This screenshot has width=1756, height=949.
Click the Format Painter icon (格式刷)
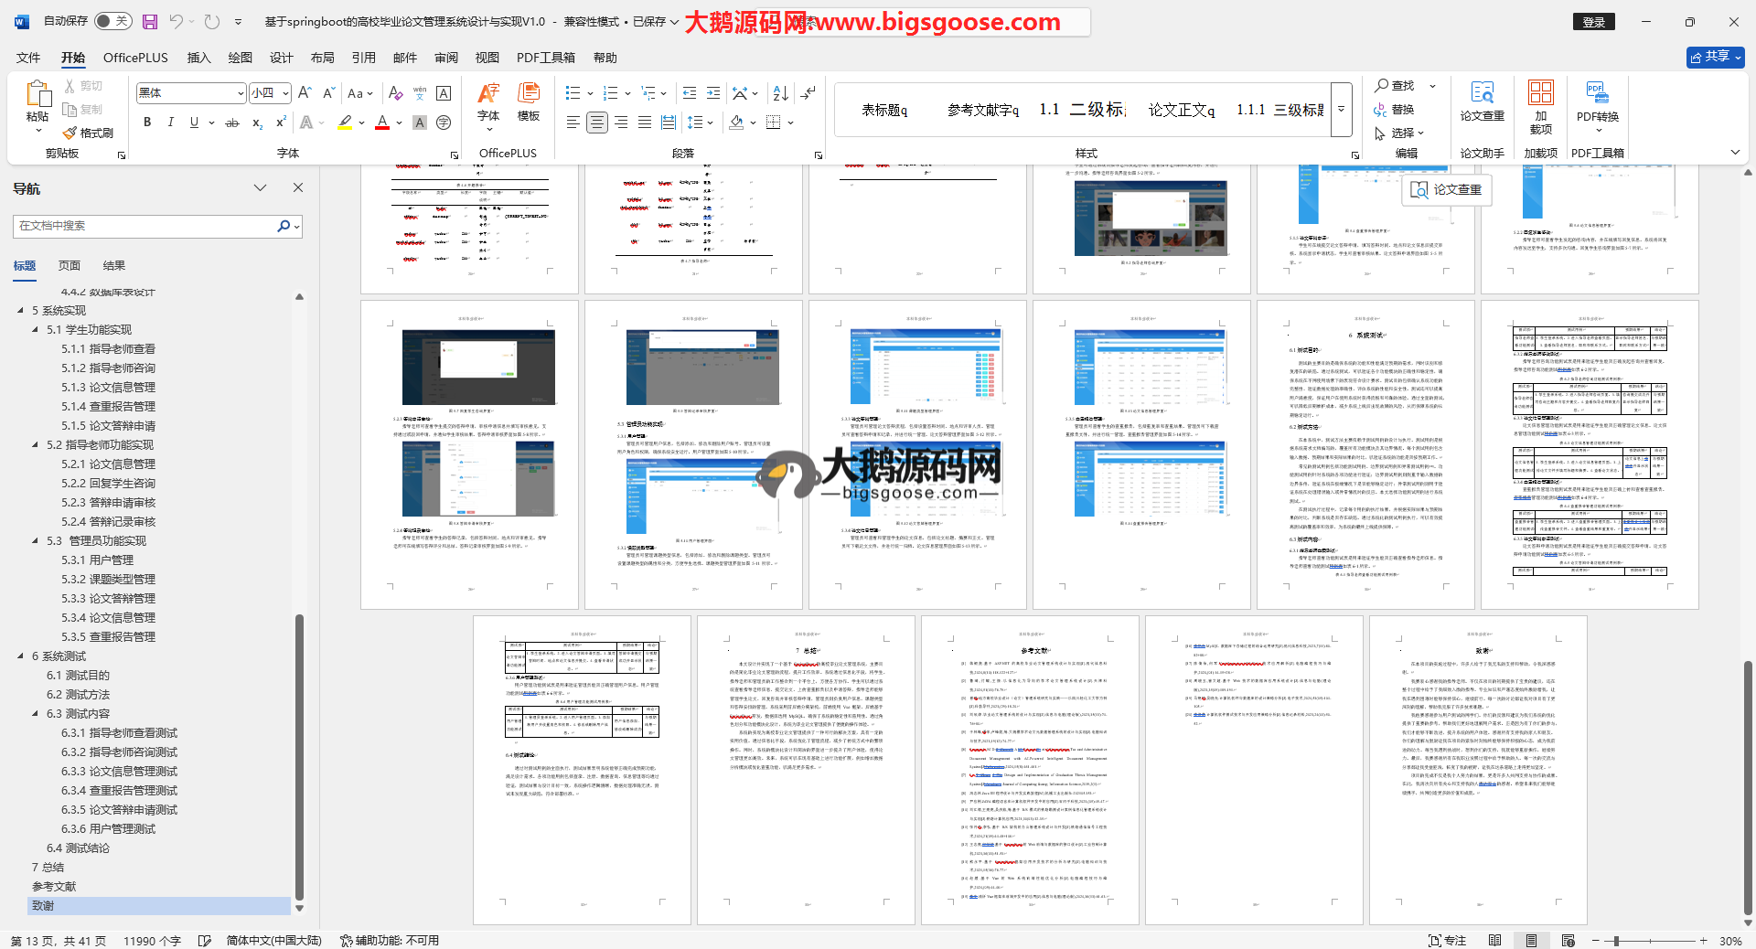(x=89, y=133)
